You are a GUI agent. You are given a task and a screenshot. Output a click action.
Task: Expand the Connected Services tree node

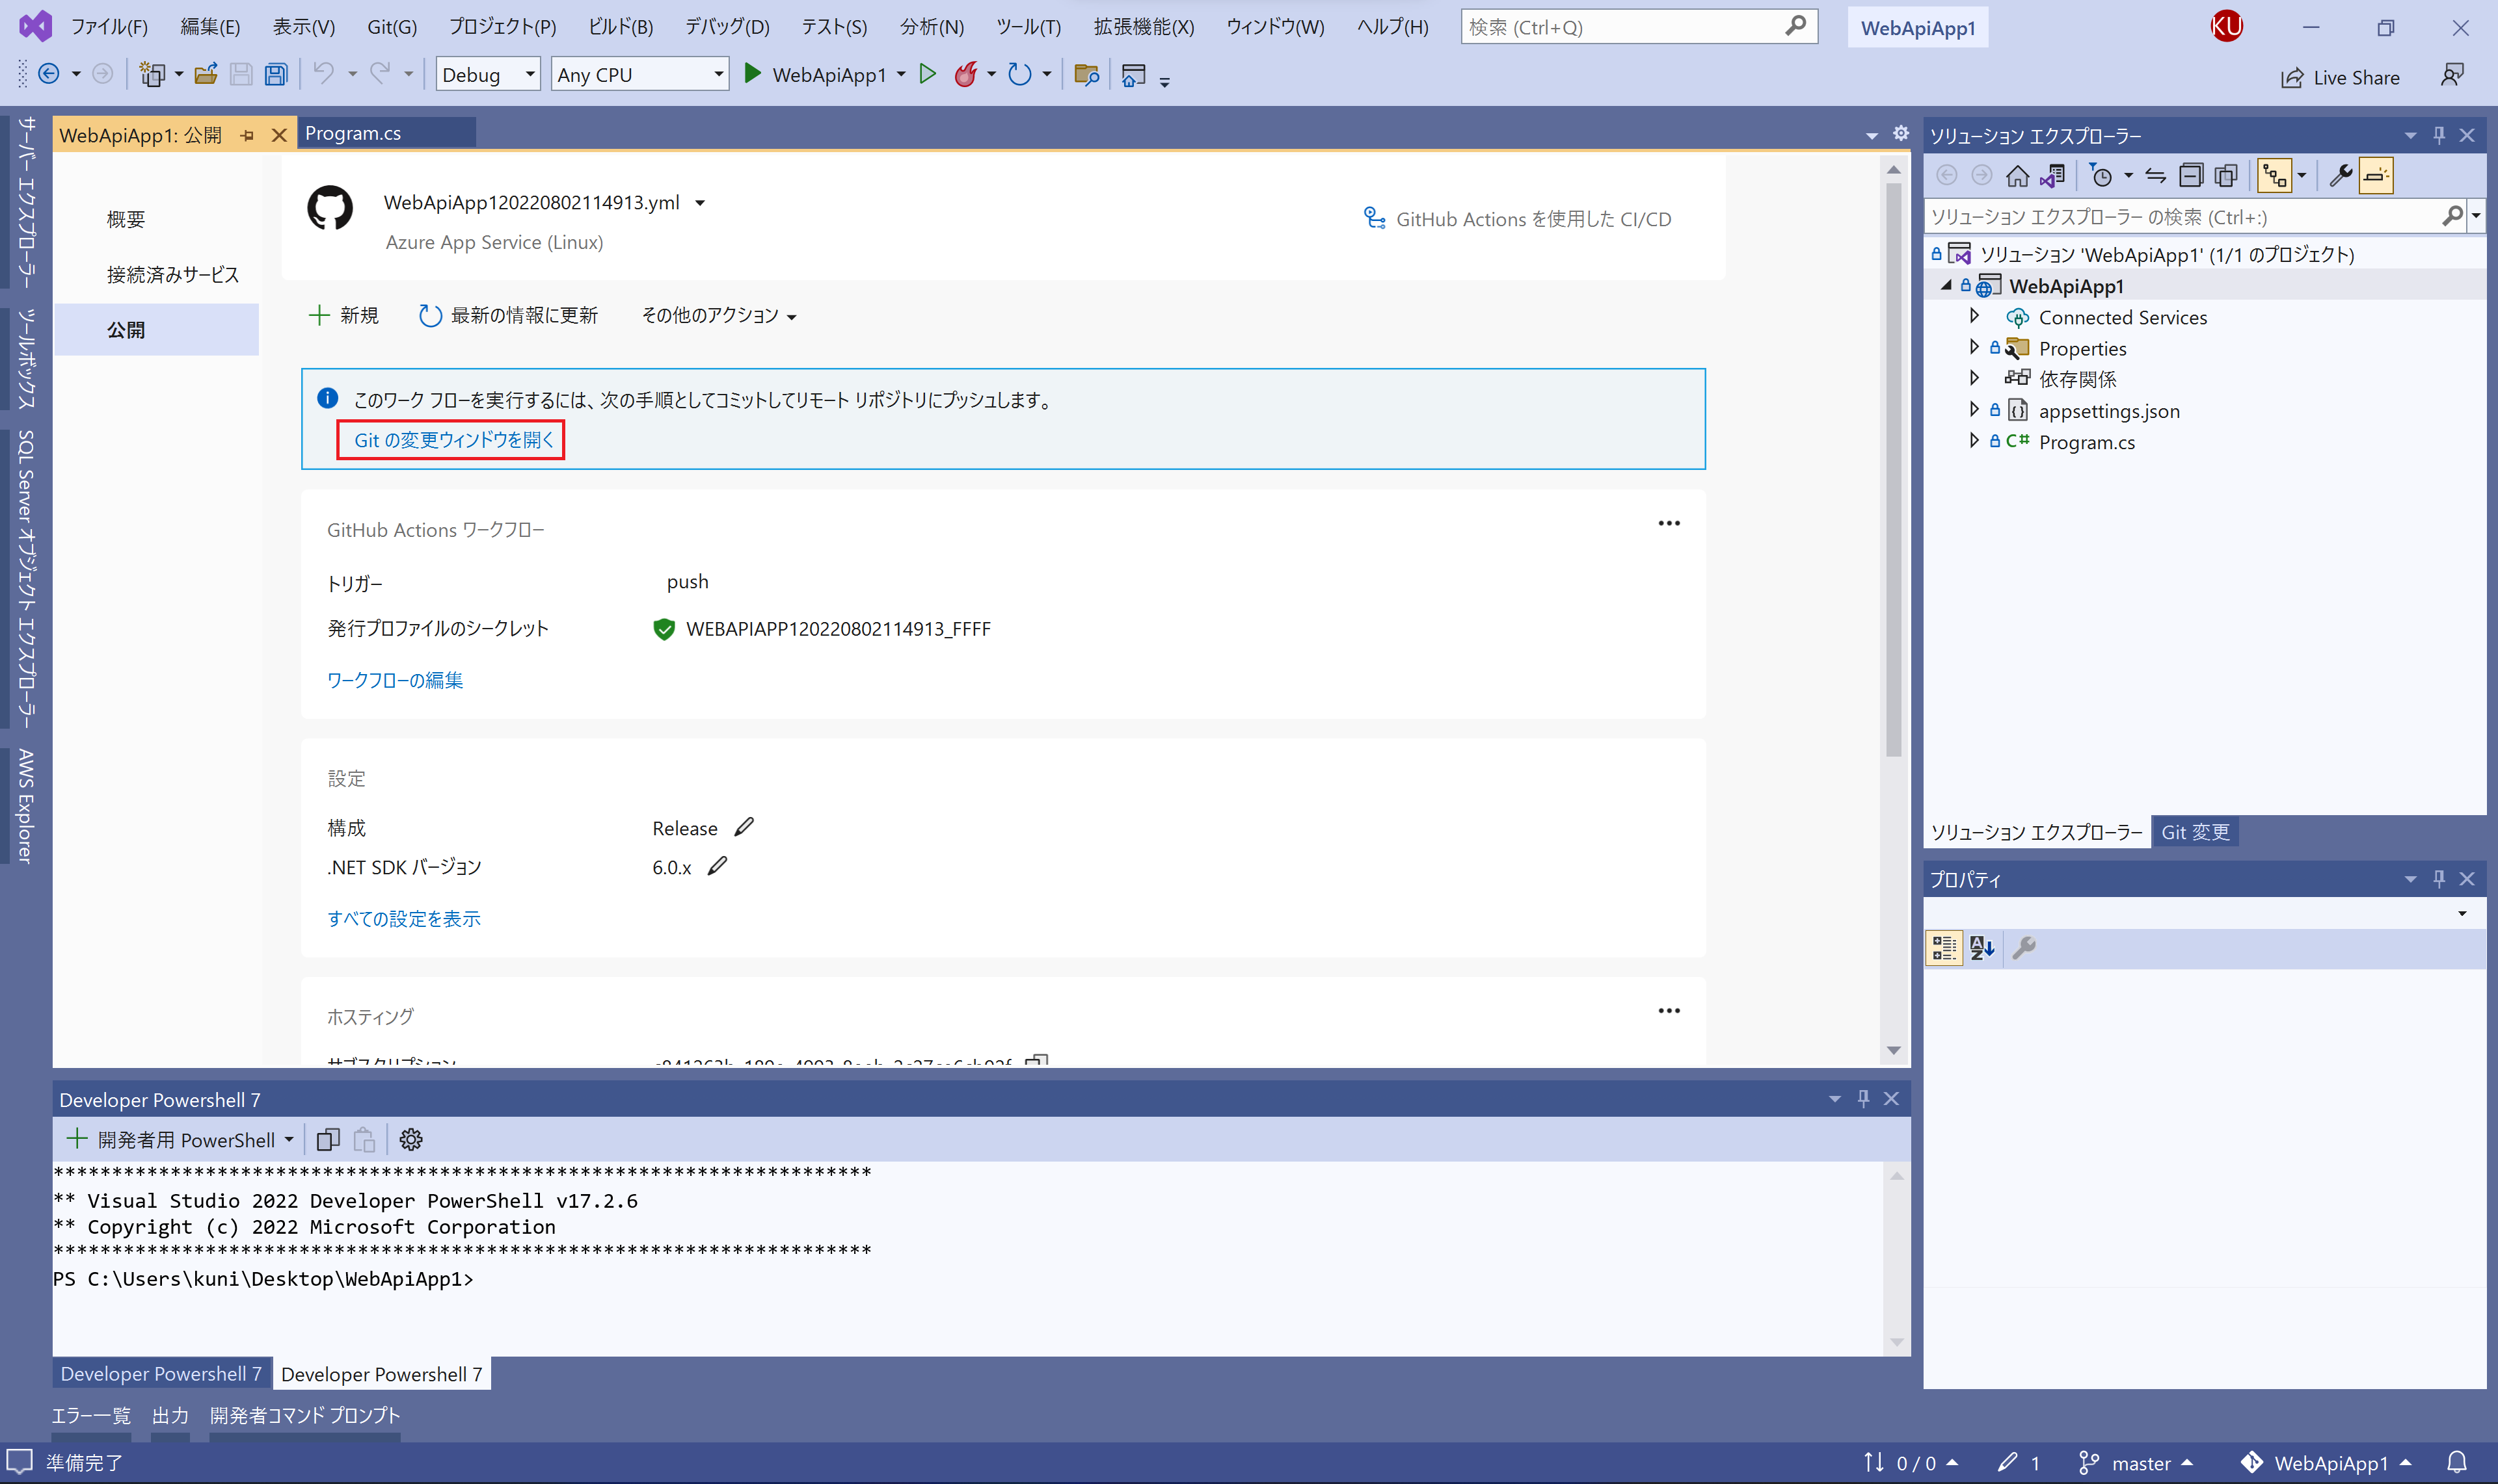[1974, 316]
